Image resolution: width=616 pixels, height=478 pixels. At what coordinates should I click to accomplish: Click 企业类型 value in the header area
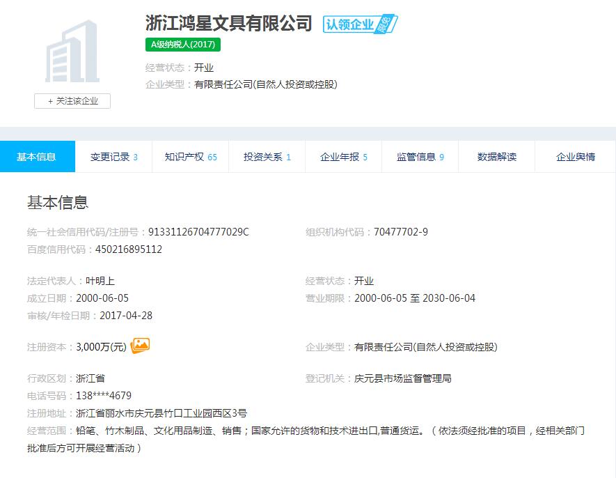tap(266, 84)
